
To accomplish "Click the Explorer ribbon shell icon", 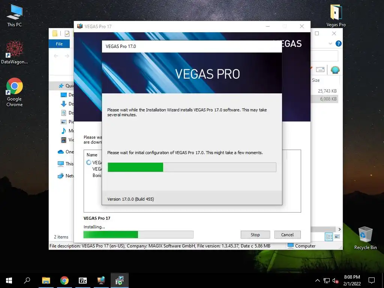I will click(x=335, y=70).
